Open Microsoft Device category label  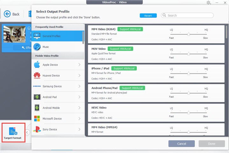point(52,119)
